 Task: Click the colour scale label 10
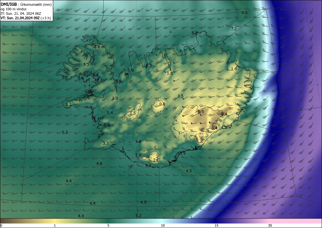163,225
